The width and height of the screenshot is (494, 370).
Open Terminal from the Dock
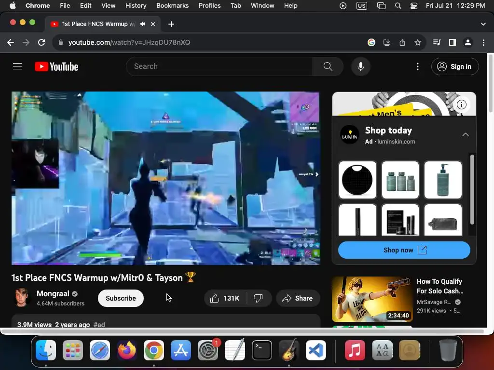point(262,350)
